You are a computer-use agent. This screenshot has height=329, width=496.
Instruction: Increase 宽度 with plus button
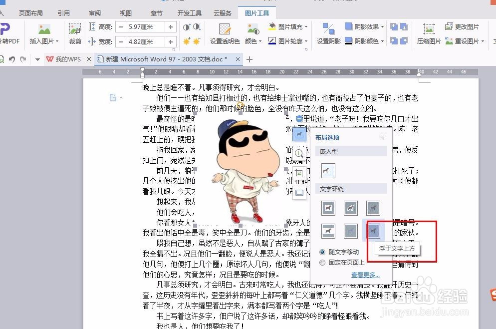point(171,41)
